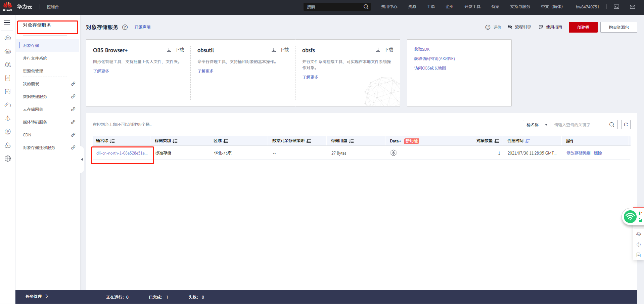Open the 开发工具 menu

click(x=472, y=7)
